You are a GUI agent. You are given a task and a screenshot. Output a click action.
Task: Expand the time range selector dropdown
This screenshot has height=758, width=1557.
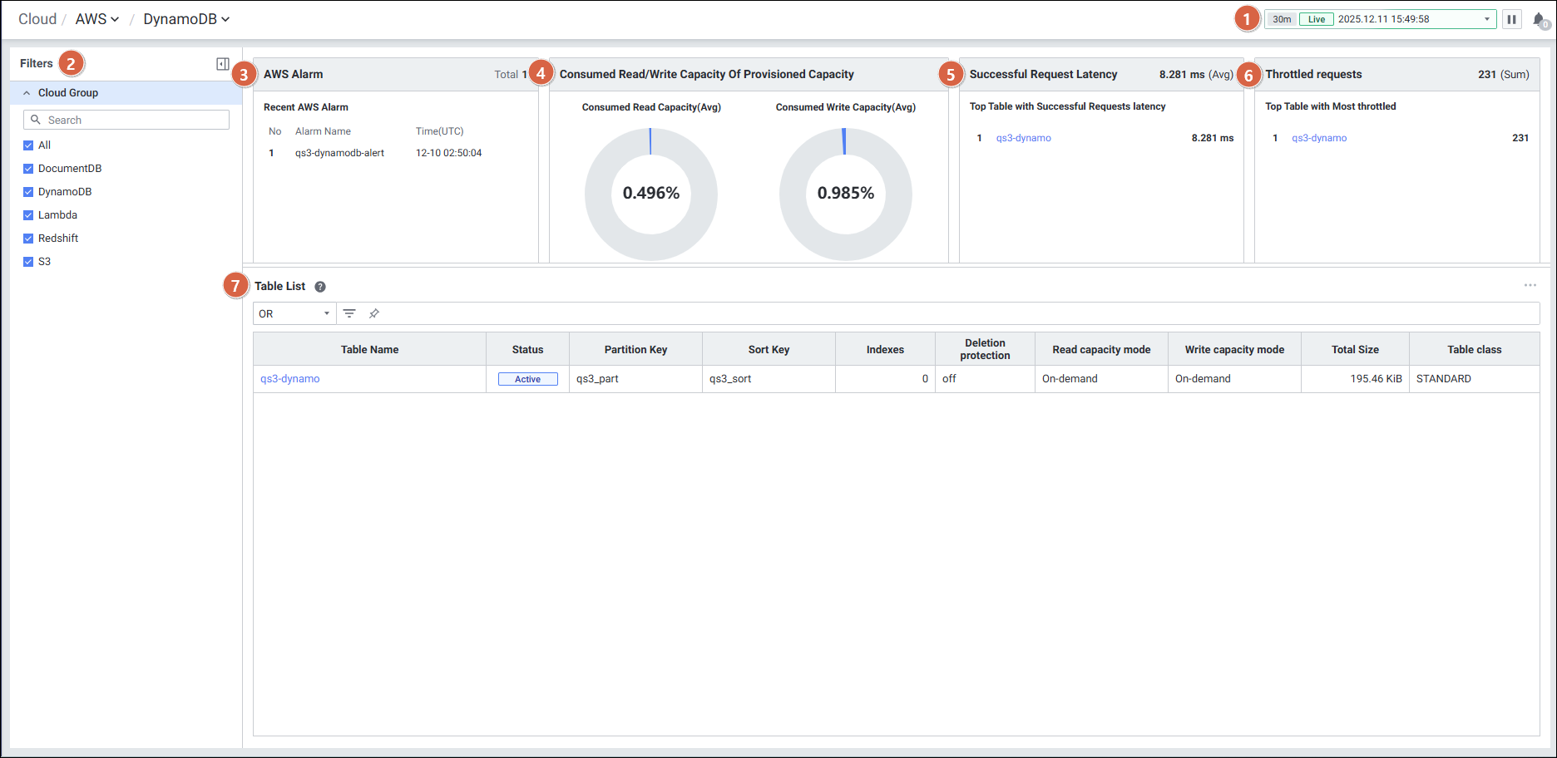pyautogui.click(x=1486, y=19)
